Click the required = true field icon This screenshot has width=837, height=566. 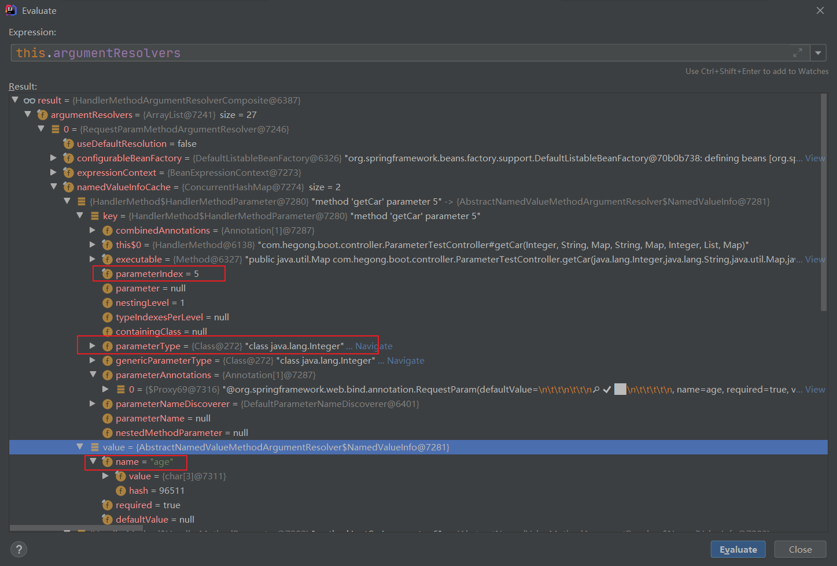[107, 505]
